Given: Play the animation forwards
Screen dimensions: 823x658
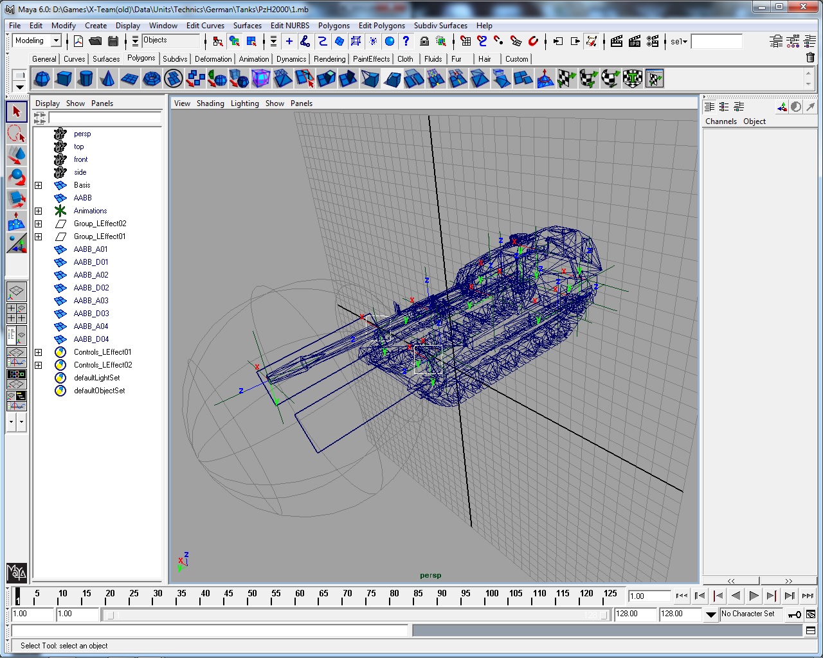Looking at the screenshot, I should (x=754, y=596).
